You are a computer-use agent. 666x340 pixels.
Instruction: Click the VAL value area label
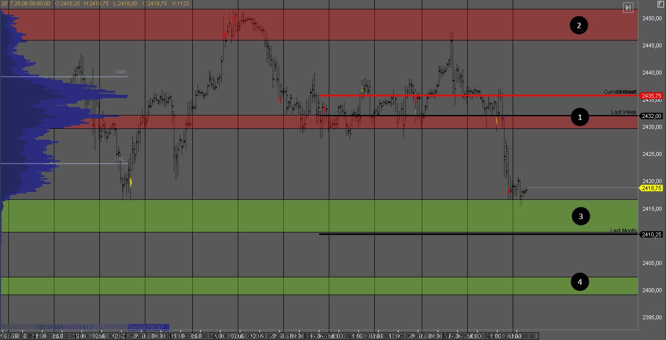click(x=120, y=159)
